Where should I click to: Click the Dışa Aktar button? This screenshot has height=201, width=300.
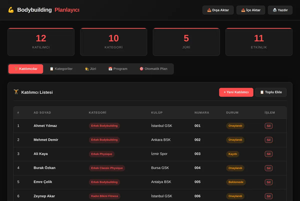218,10
